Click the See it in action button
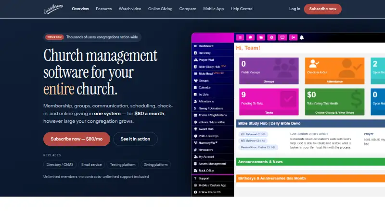The image size is (385, 211). tap(135, 139)
